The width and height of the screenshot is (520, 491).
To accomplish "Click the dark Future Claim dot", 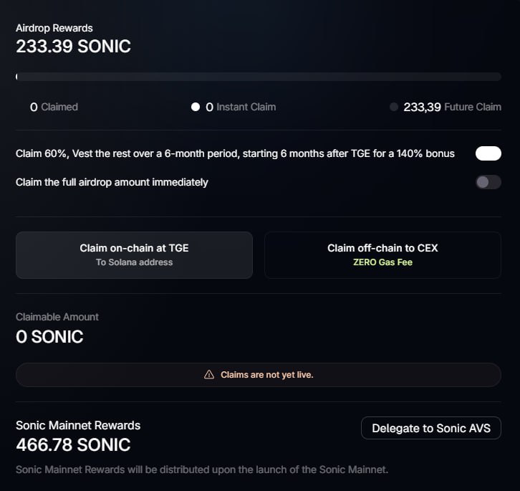I will 394,107.
